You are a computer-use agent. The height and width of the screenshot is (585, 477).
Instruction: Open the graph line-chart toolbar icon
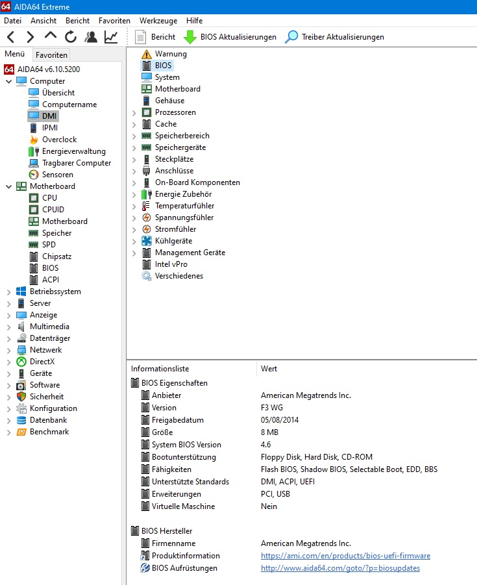(111, 37)
